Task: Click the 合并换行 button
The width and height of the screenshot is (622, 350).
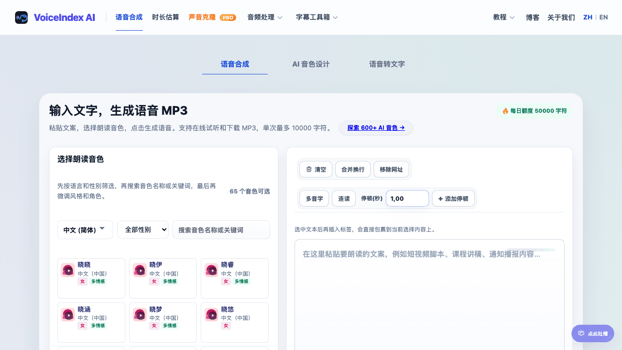Action: point(353,169)
